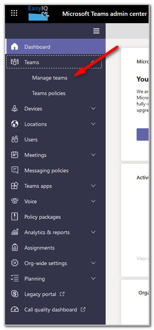Click the Analytics & reports chart icon
The width and height of the screenshot is (154, 330).
[x=15, y=232]
